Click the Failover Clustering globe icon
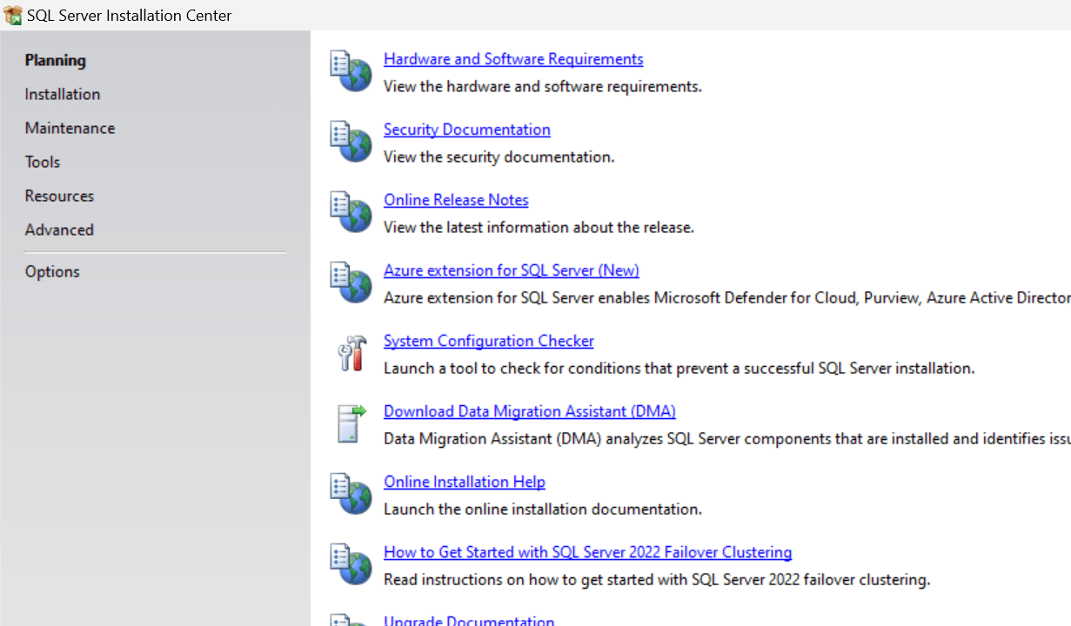Viewport: 1071px width, 626px height. pyautogui.click(x=351, y=564)
